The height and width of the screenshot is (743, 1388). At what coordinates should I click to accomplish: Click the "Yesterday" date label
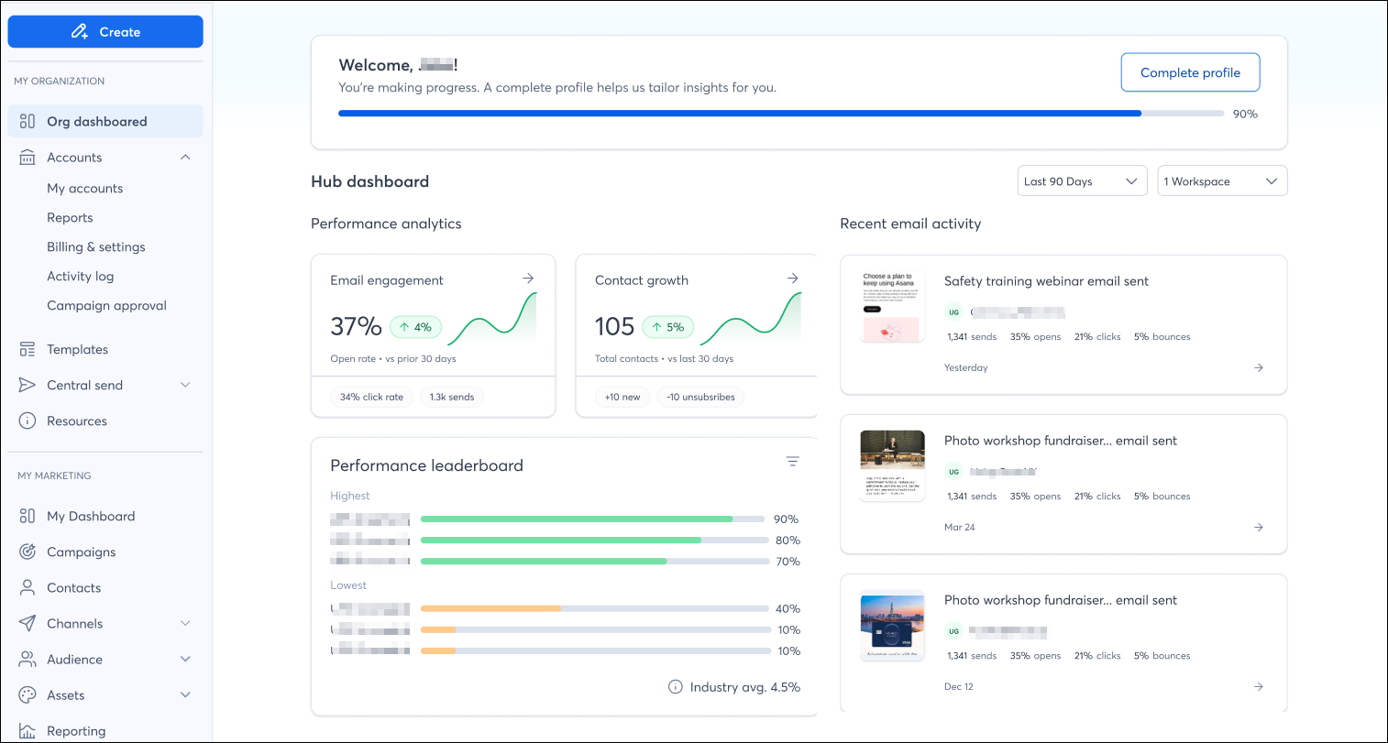(966, 368)
